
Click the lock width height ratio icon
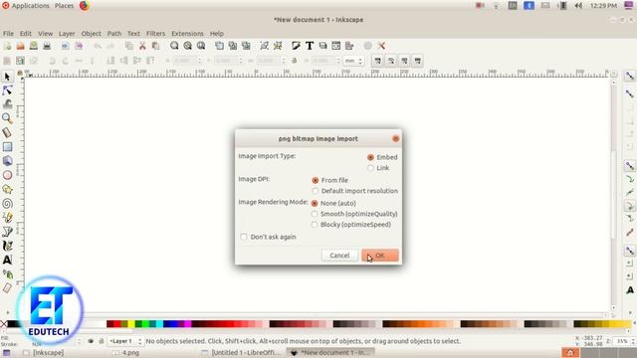click(295, 61)
